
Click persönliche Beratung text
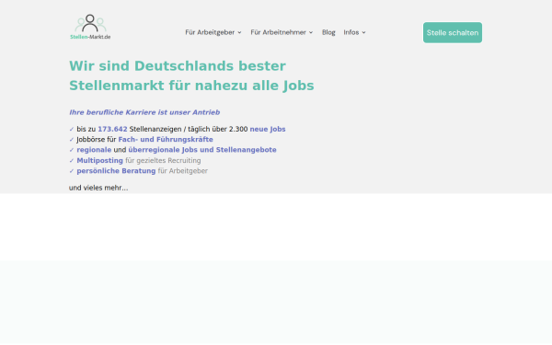pos(116,171)
